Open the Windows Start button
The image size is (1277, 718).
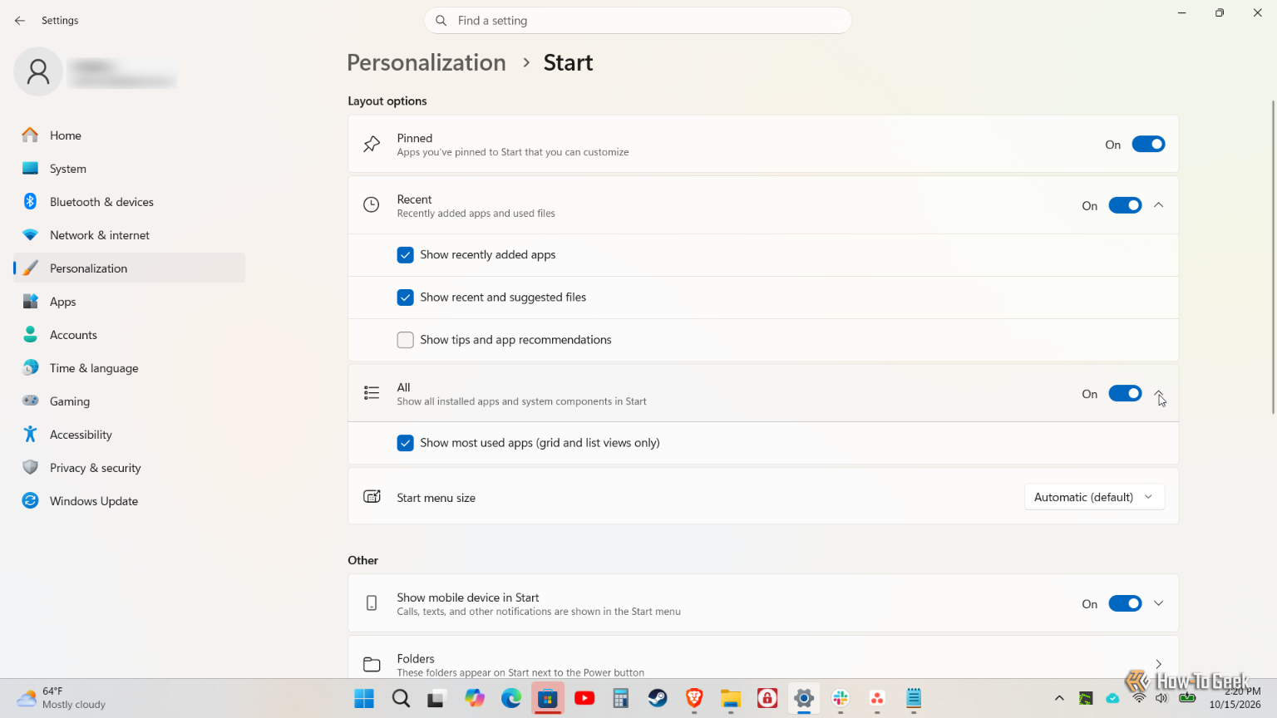pyautogui.click(x=364, y=699)
